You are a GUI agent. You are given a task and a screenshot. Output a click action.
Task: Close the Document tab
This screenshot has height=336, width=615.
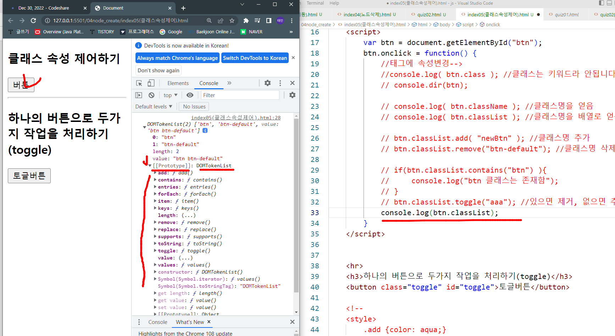click(x=170, y=8)
